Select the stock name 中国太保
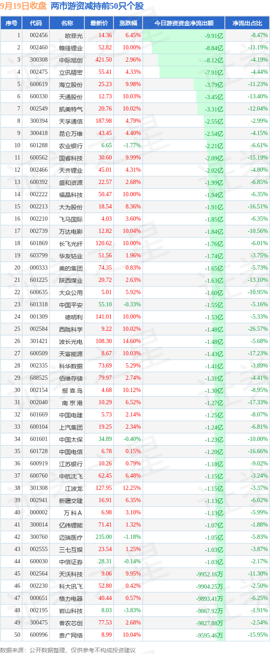Screen dimensions: 270x654 tap(71, 439)
